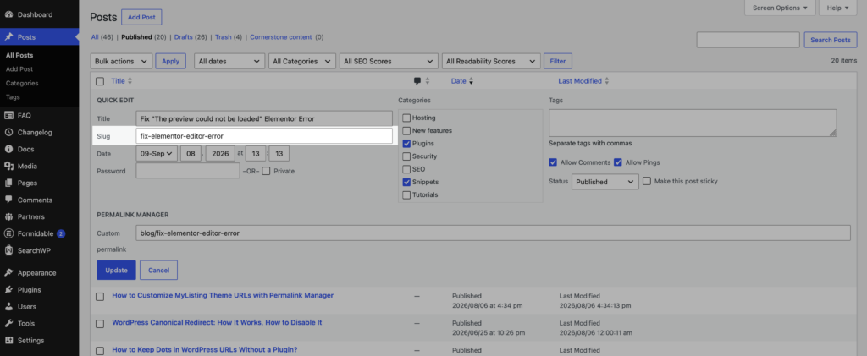Open Tags submenu item
867x356 pixels.
13,96
